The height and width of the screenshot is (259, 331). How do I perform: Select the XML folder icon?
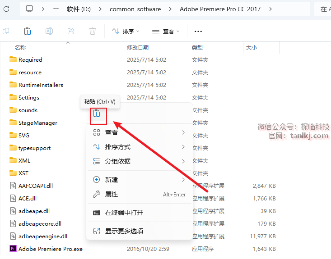(13, 160)
